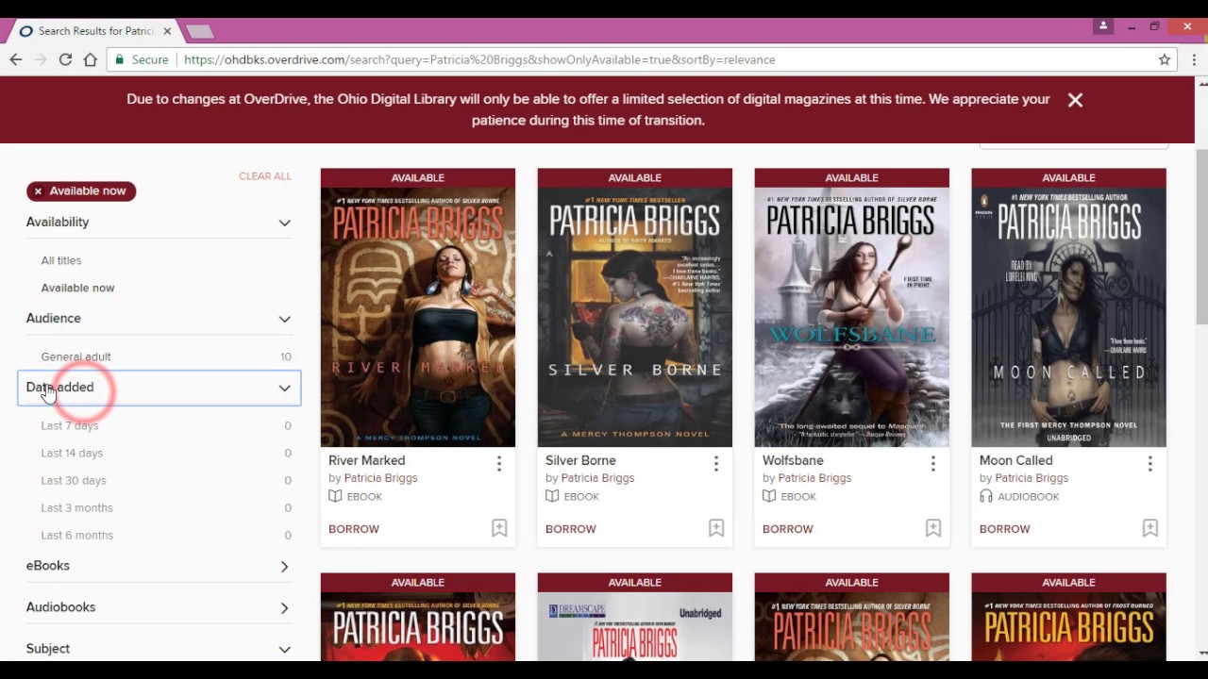Focus the browser address bar
1208x679 pixels.
pyautogui.click(x=642, y=59)
